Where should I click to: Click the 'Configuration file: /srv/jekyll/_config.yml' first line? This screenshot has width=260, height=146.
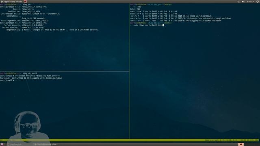pos(24,7)
